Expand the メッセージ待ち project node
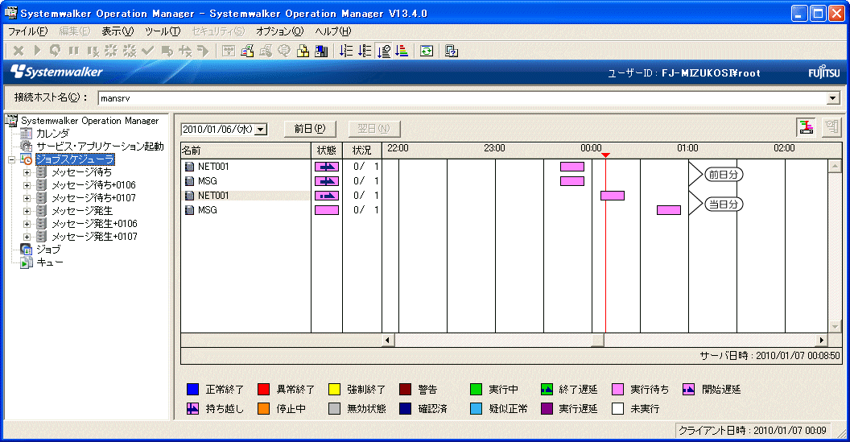This screenshot has height=442, width=850. pyautogui.click(x=27, y=172)
